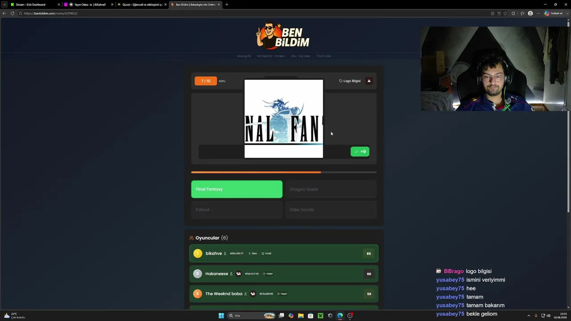Click BBrago's chat username
Screen dimensions: 571x321
[454, 271]
